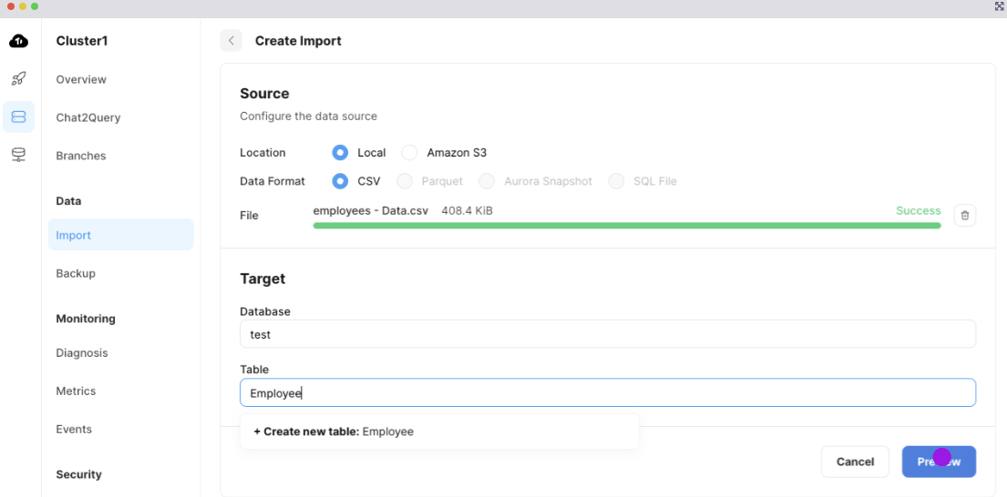Select Local as the location
This screenshot has width=1007, height=497.
(341, 153)
